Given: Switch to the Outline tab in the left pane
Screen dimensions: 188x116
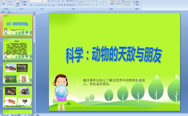Looking at the screenshot, I should tap(9, 12).
